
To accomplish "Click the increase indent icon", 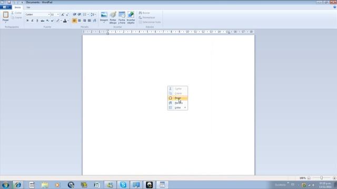I will (80, 14).
